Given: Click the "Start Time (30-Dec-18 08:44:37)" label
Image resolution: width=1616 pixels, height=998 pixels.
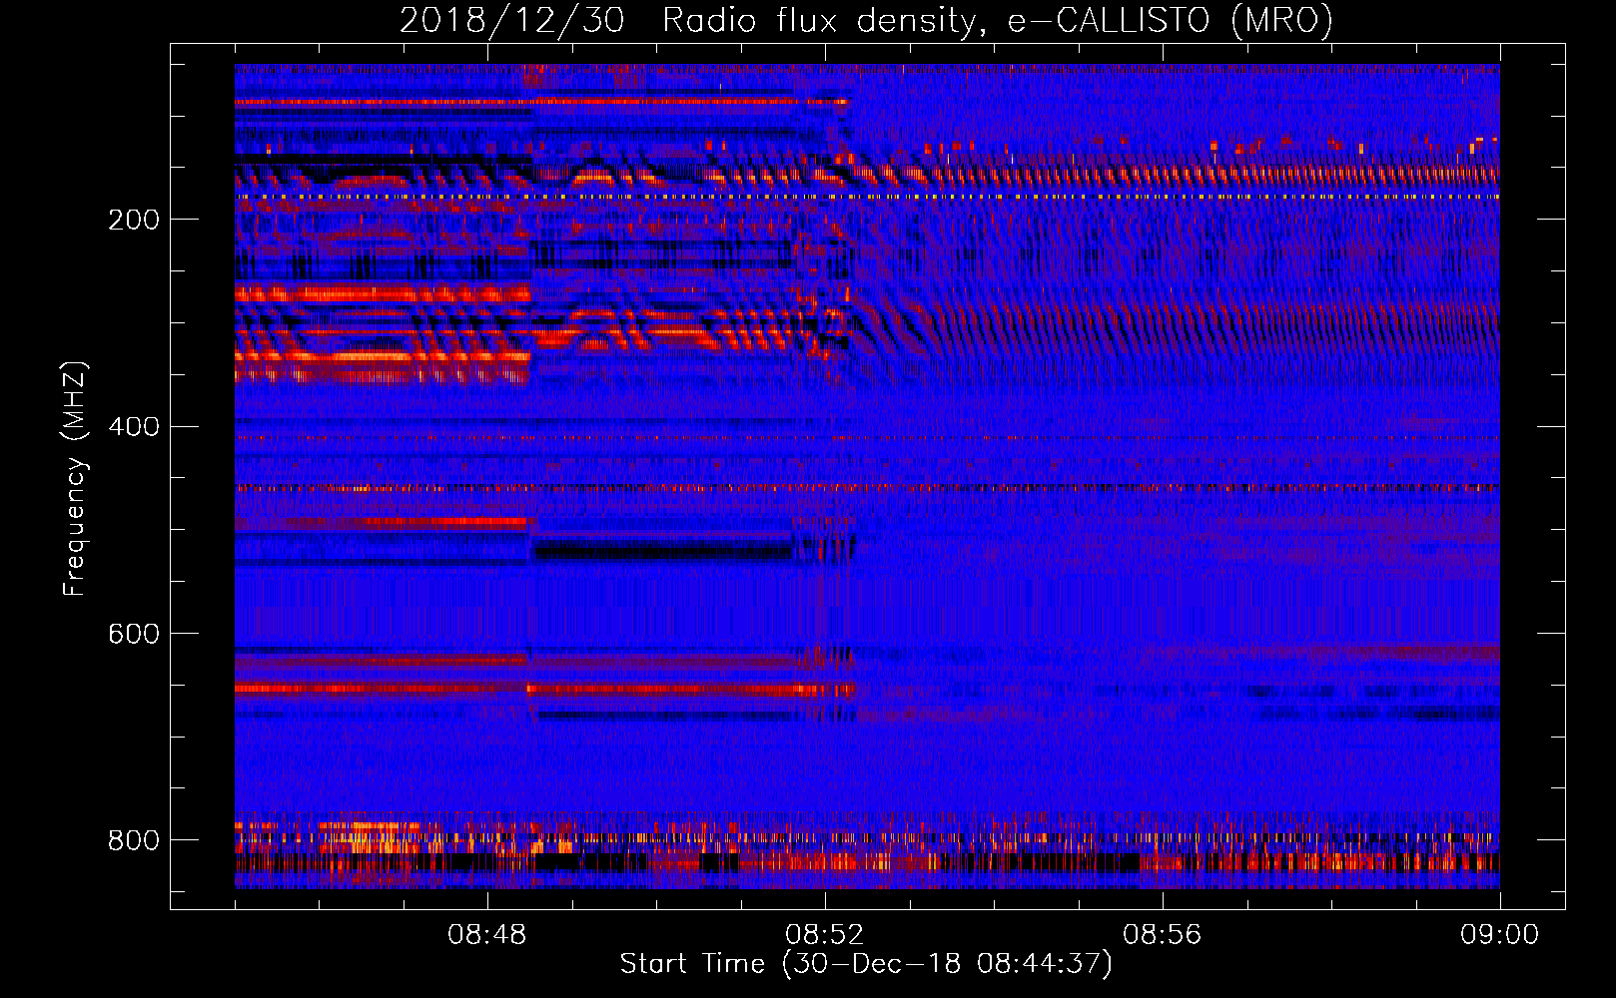Looking at the screenshot, I should pyautogui.click(x=866, y=964).
